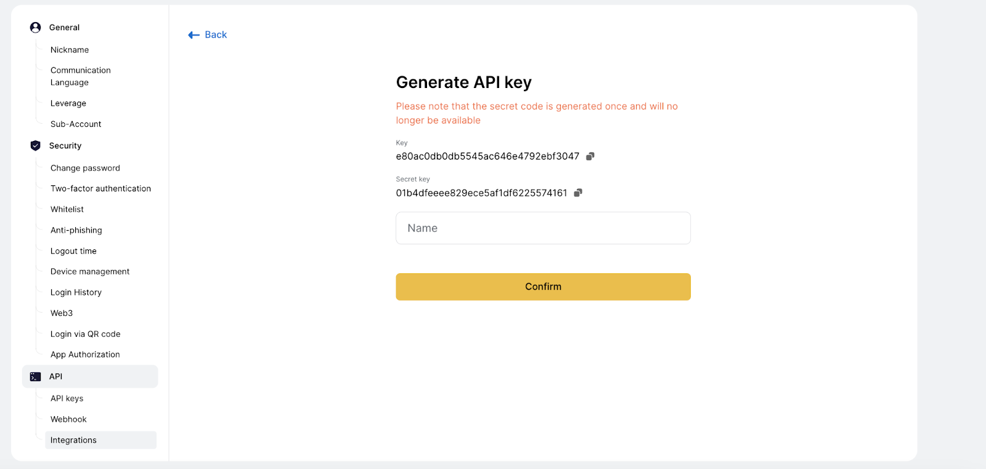Open Two-factor authentication settings

pyautogui.click(x=100, y=189)
